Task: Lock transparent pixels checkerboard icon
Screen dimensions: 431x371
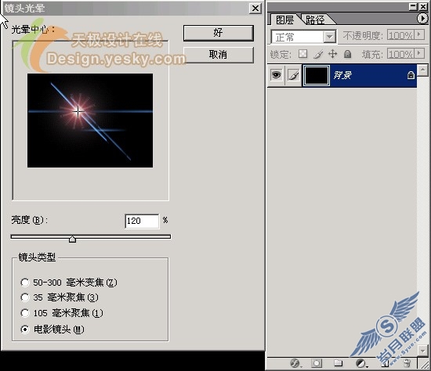Action: [x=303, y=54]
